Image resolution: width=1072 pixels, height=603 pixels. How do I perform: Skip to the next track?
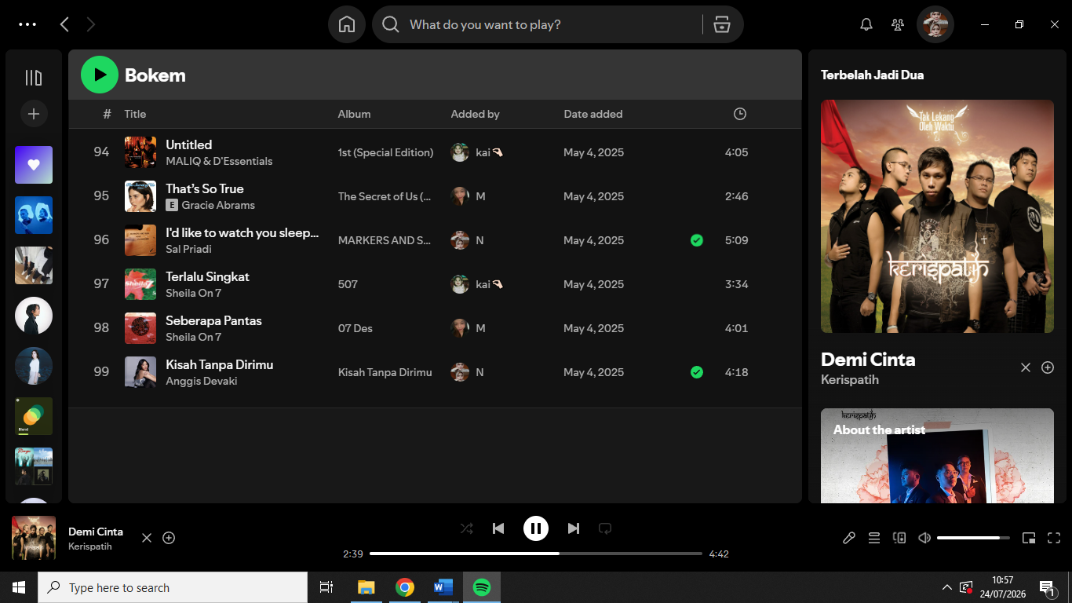tap(574, 528)
